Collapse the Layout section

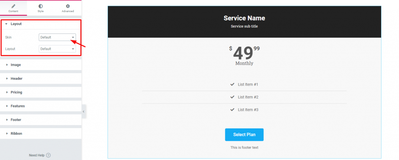tap(16, 24)
